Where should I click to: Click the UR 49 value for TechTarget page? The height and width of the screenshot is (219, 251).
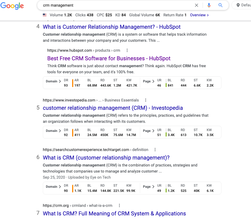coord(159,191)
